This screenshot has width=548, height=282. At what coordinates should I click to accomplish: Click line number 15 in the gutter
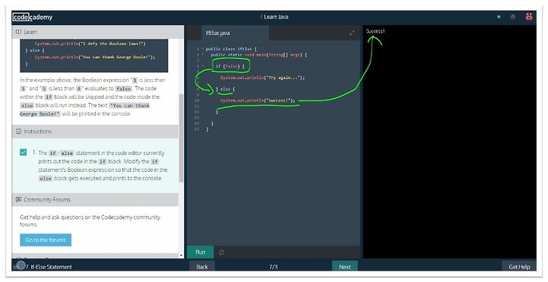coord(197,129)
